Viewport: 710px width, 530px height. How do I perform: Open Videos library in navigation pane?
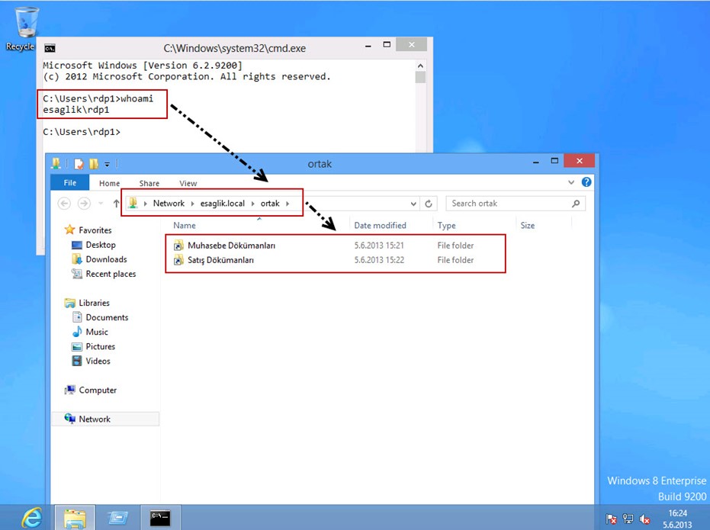98,361
